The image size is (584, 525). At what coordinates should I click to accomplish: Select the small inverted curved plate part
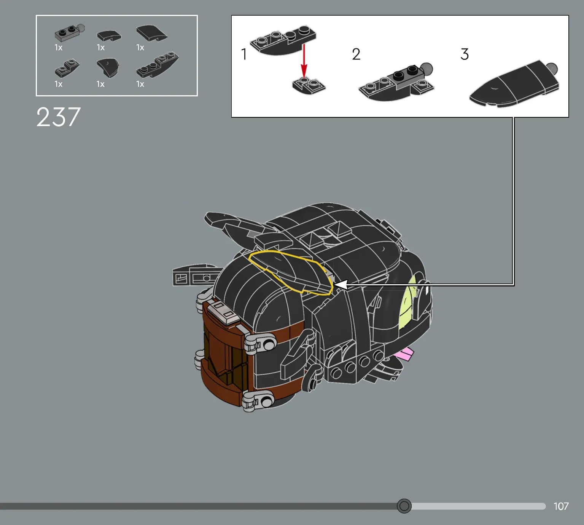67,69
